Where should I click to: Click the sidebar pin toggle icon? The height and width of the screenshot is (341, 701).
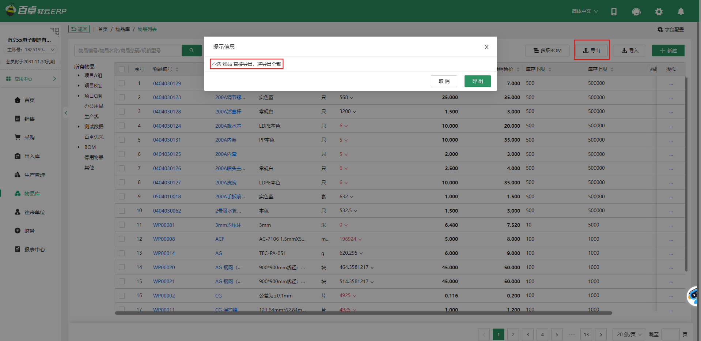pyautogui.click(x=55, y=31)
